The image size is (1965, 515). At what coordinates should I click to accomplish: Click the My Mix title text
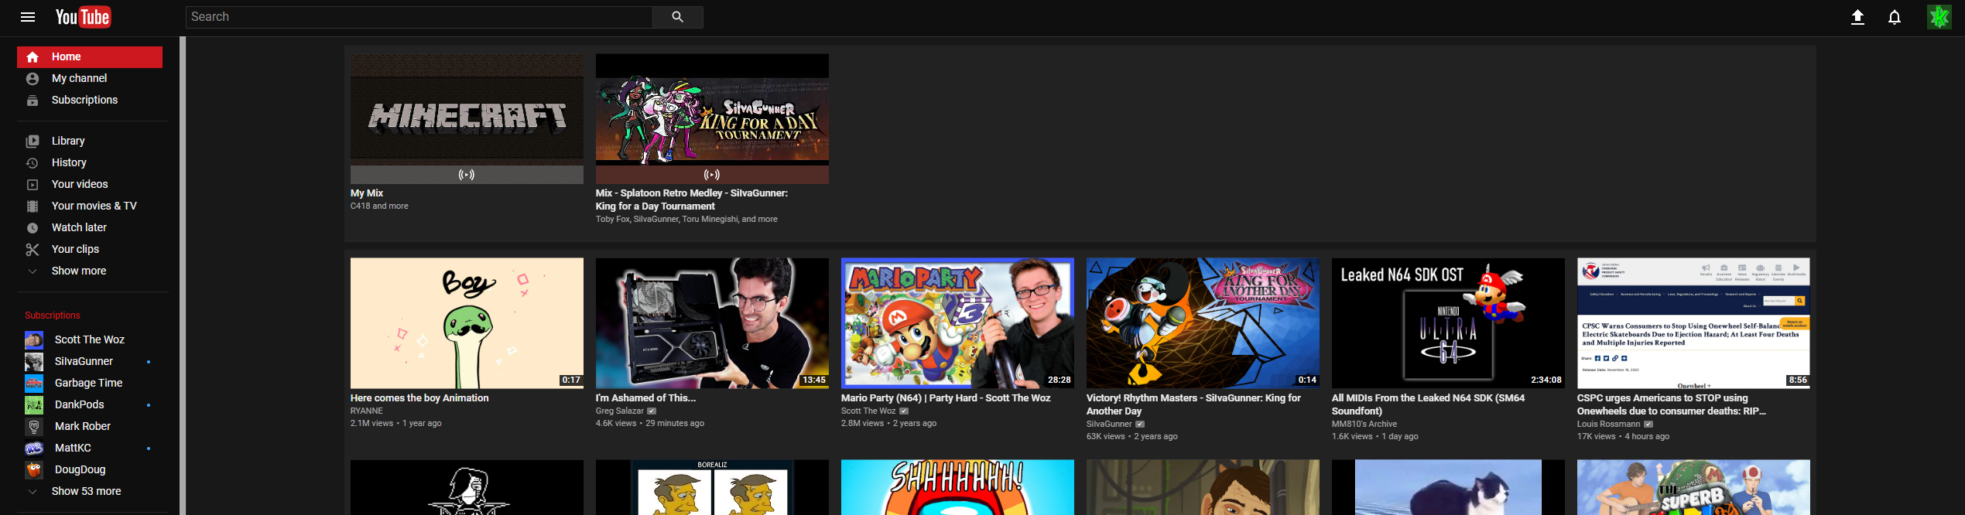click(367, 193)
